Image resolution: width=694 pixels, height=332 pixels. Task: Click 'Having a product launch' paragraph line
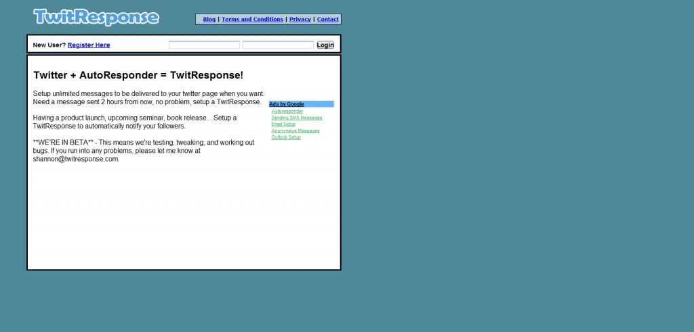click(x=135, y=118)
